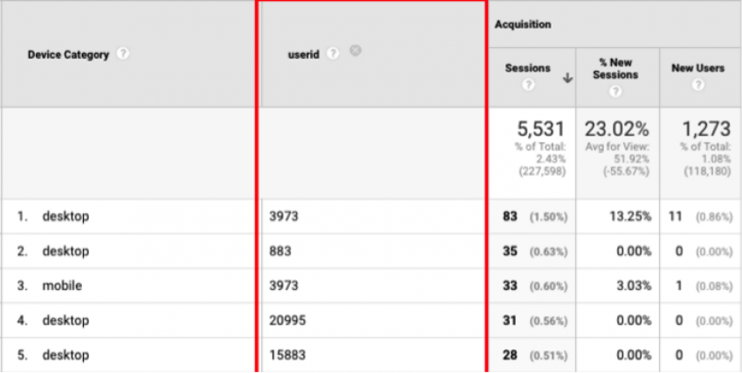The width and height of the screenshot is (742, 373).
Task: Select the userid column header
Action: point(303,55)
